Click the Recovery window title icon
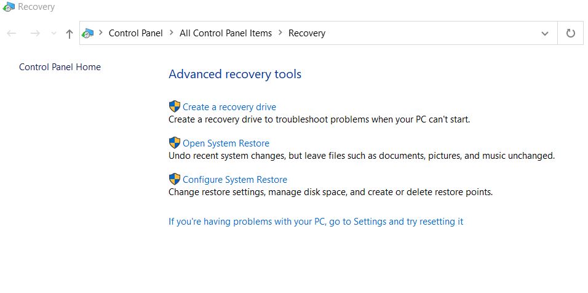Screen dimensions: 588x293 8,7
